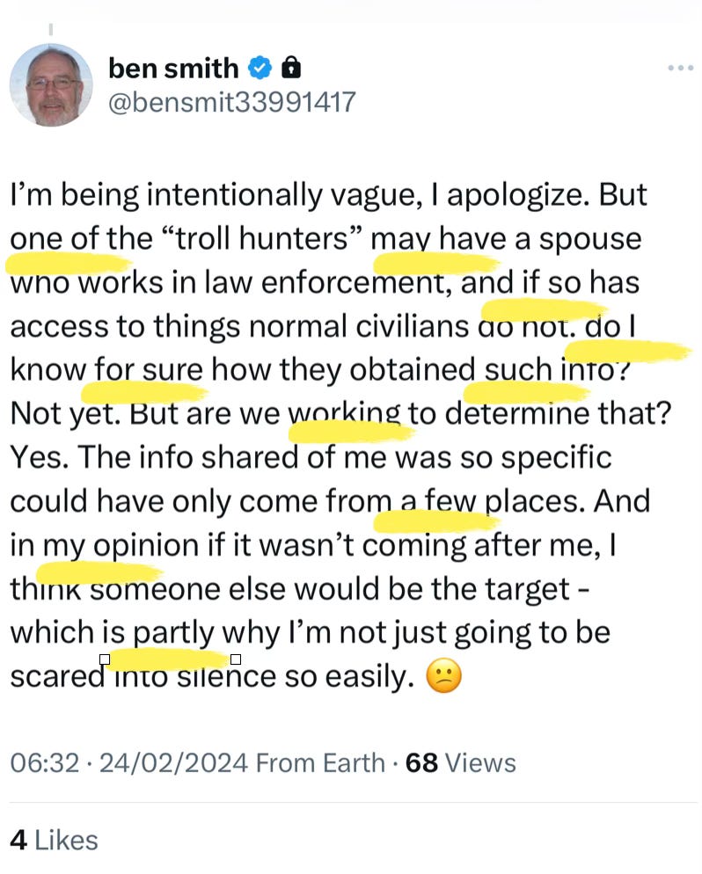The width and height of the screenshot is (702, 874).
Task: Select the left square handle near "scared"
Action: point(105,659)
